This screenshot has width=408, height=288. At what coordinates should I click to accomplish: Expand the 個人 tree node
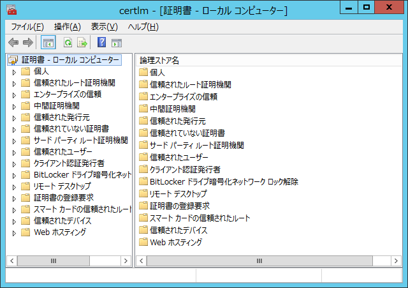pos(14,72)
